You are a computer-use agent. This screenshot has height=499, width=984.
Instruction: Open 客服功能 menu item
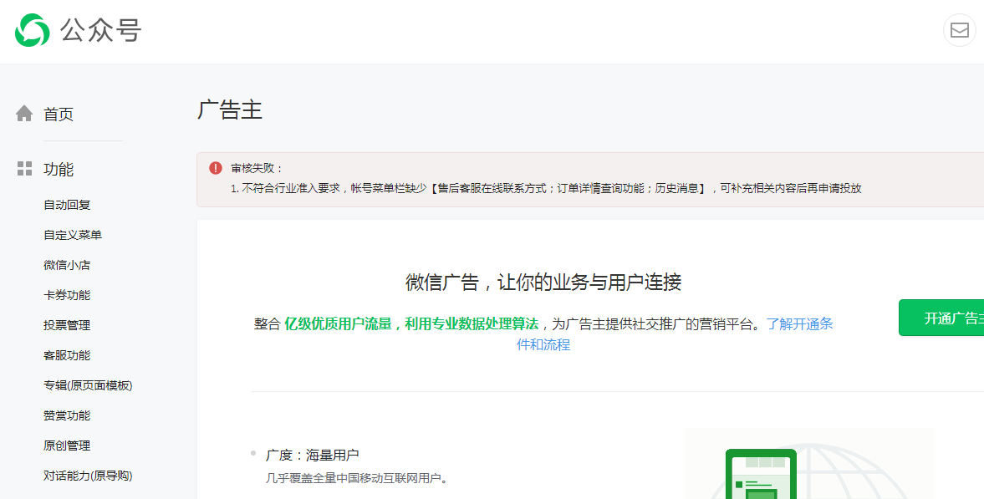pos(67,355)
